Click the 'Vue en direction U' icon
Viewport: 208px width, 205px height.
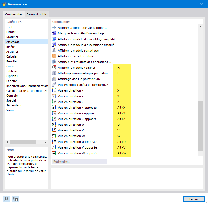click(54, 124)
